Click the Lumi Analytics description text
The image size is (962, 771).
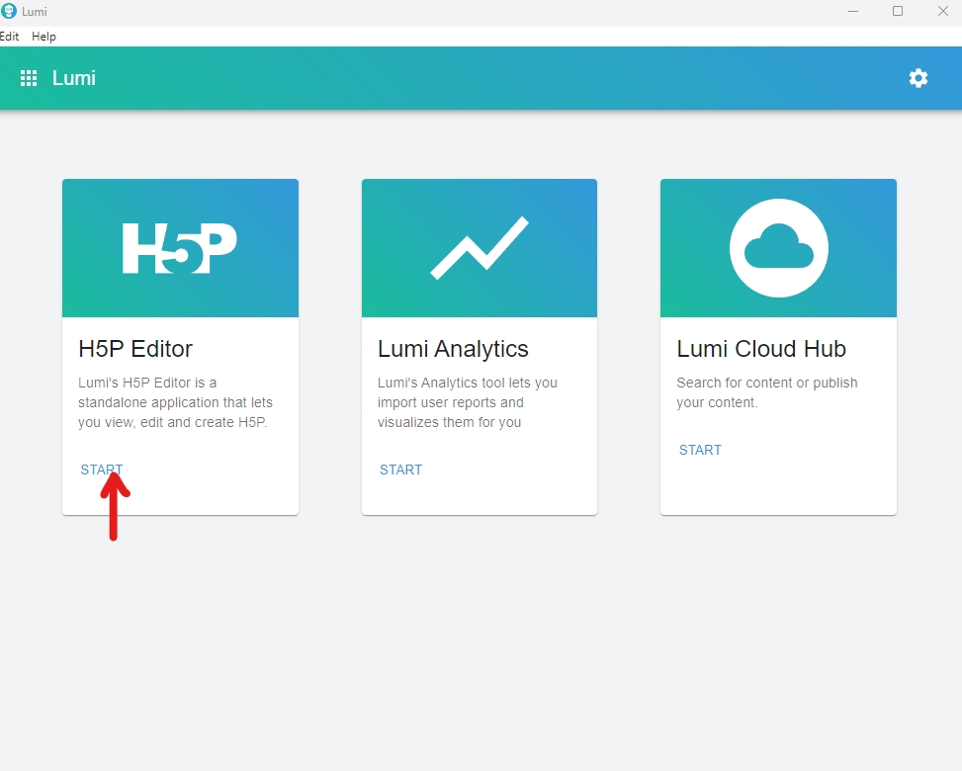coord(468,402)
